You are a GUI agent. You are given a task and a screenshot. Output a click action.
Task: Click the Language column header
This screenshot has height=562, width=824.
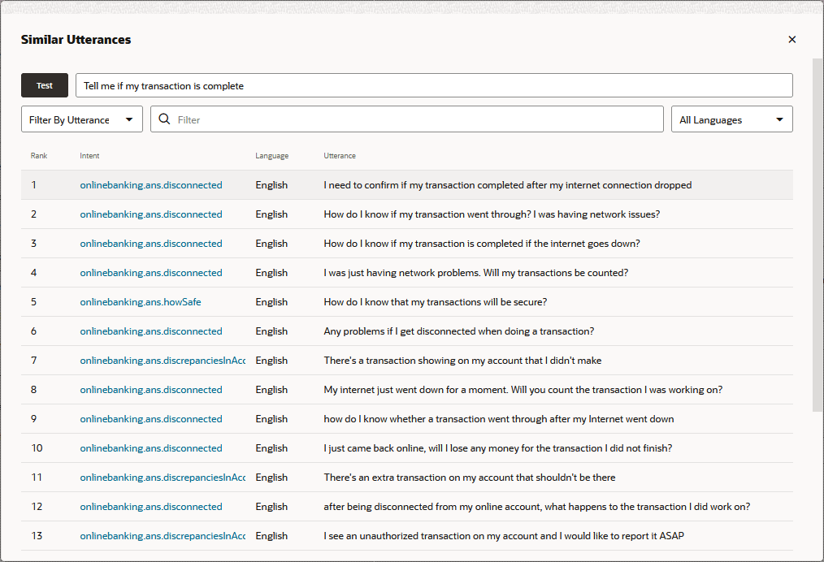click(271, 156)
